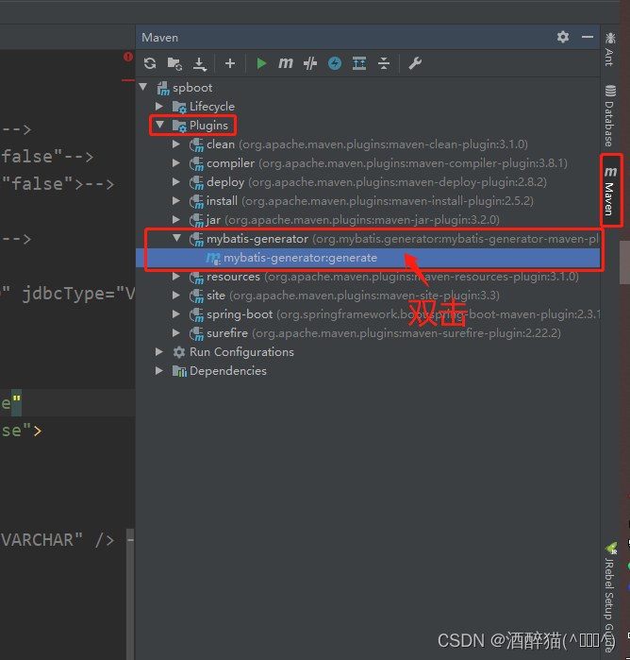Click the Lifecycle folder gear icon

179,107
